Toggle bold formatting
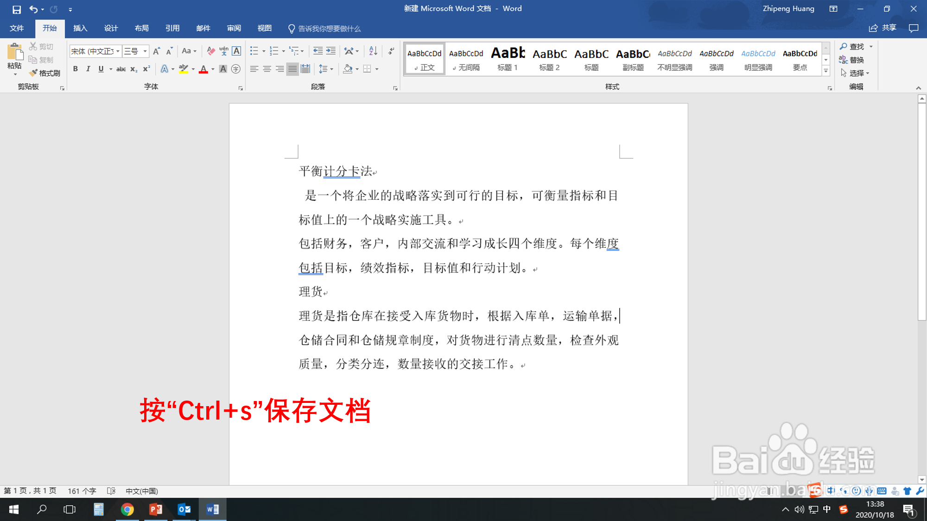This screenshot has height=521, width=927. pos(76,69)
